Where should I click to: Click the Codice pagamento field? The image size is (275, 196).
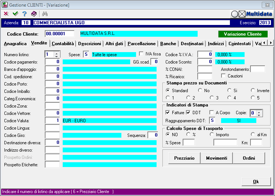[52, 62]
